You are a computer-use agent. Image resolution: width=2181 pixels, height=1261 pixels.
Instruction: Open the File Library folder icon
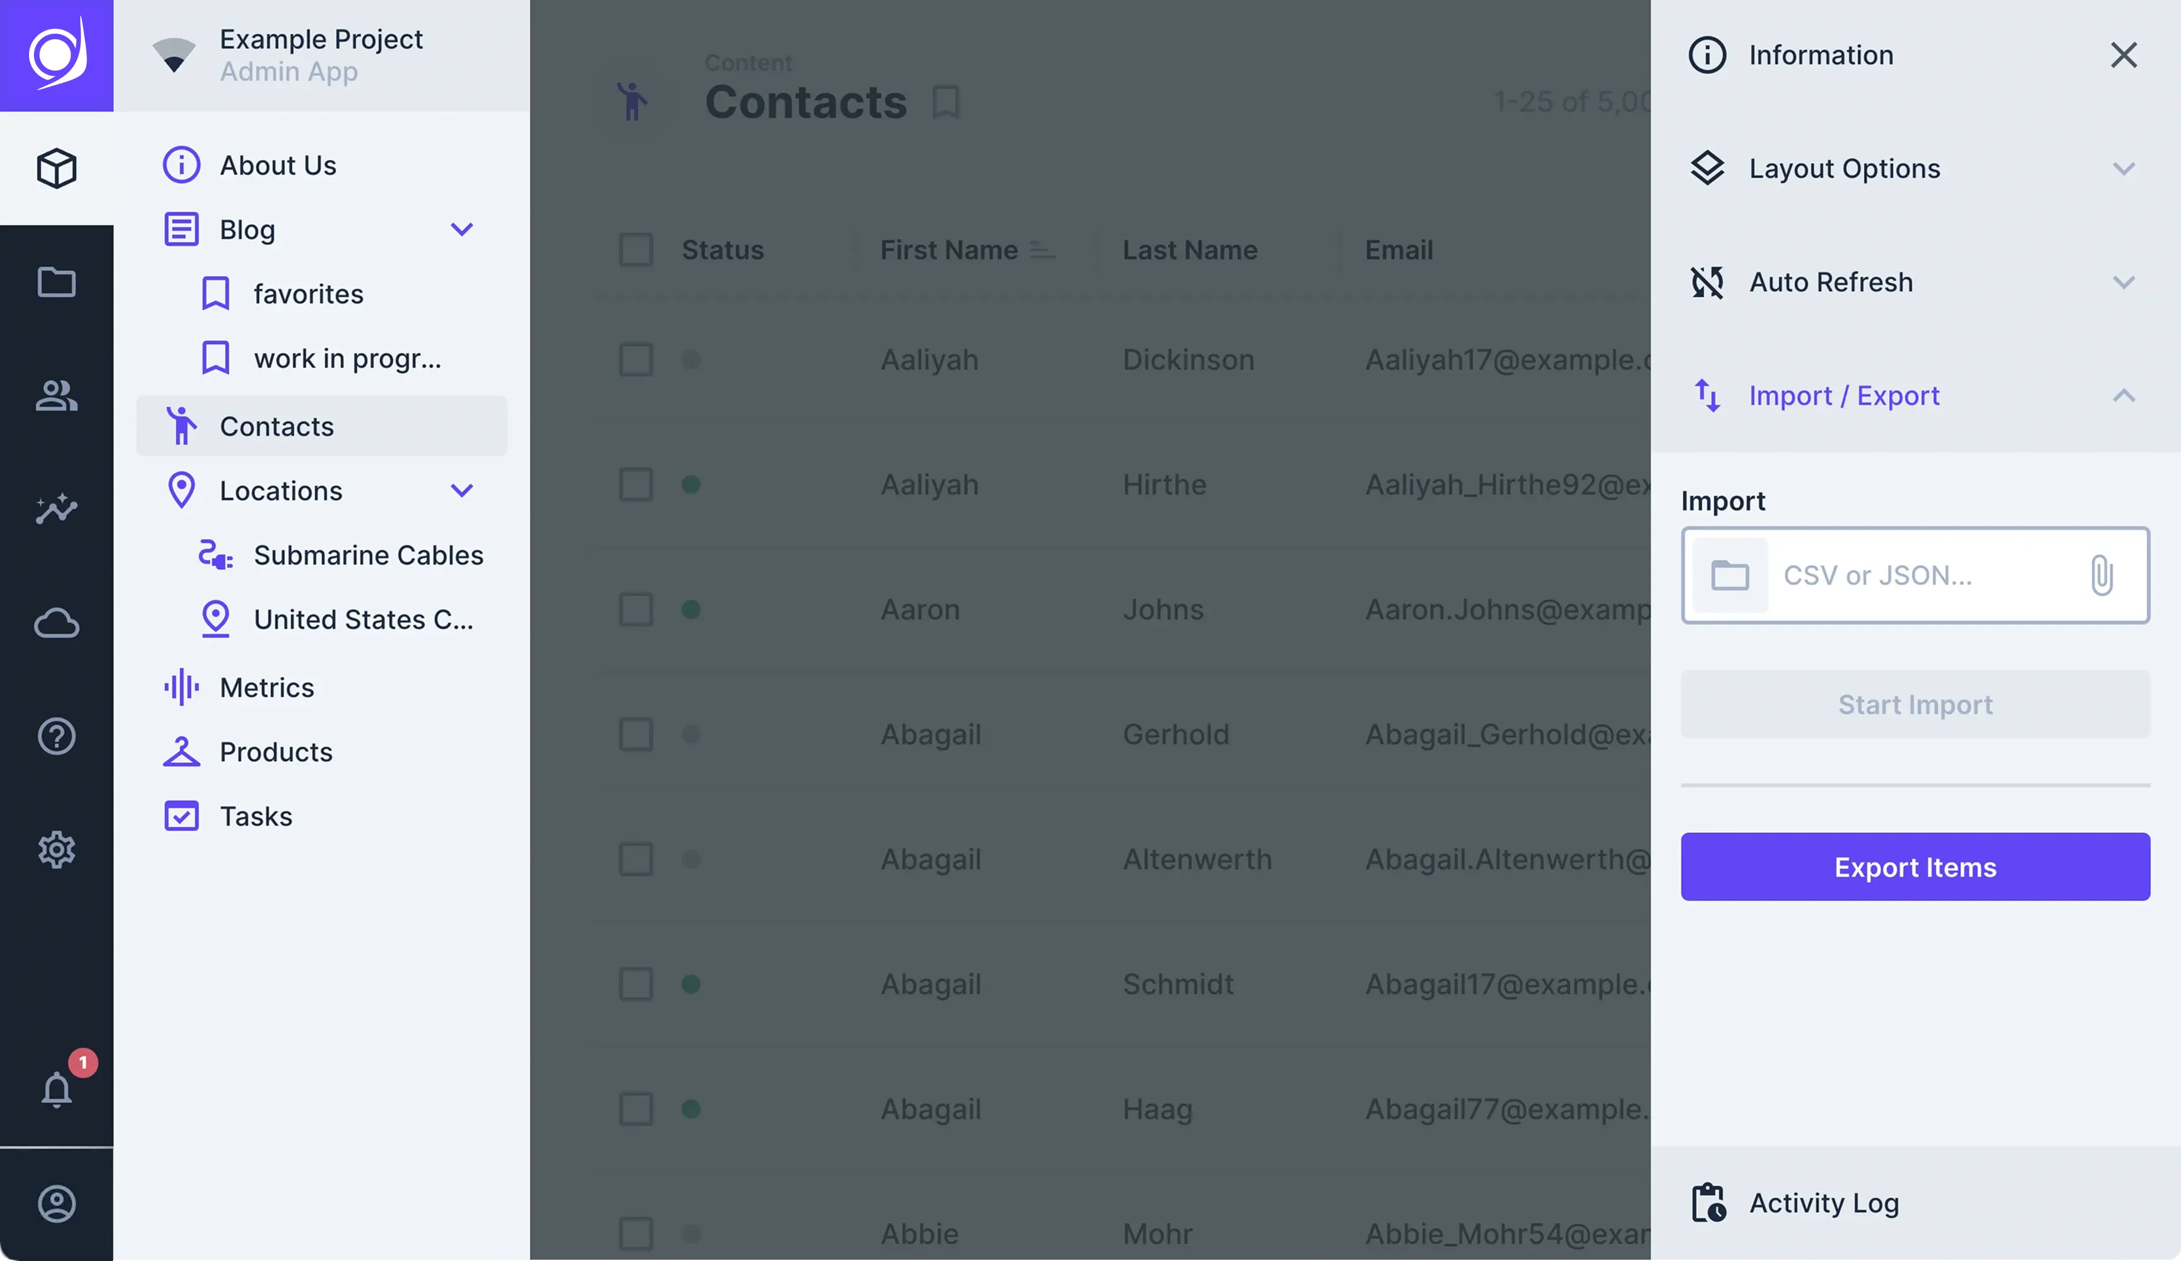56,282
